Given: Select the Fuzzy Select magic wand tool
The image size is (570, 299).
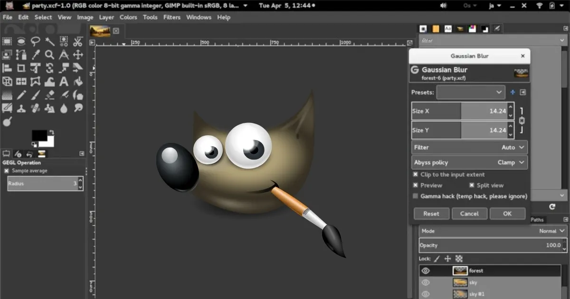Looking at the screenshot, I should click(50, 41).
